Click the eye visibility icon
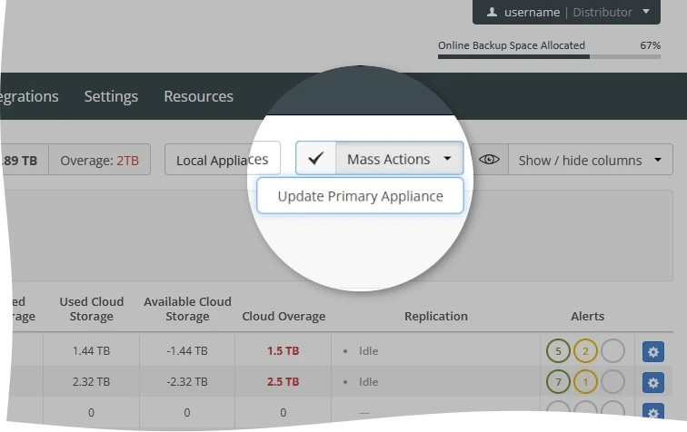Viewport: 687px width, 432px height. [490, 160]
